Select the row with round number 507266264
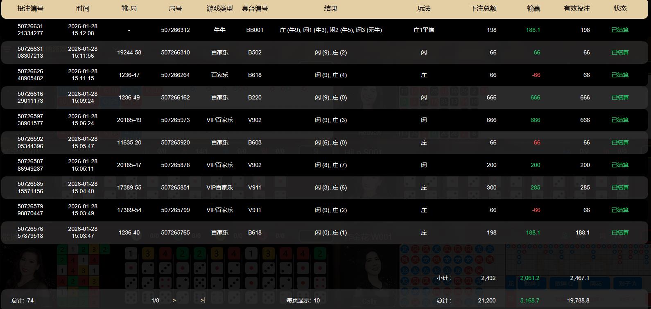 (x=175, y=75)
